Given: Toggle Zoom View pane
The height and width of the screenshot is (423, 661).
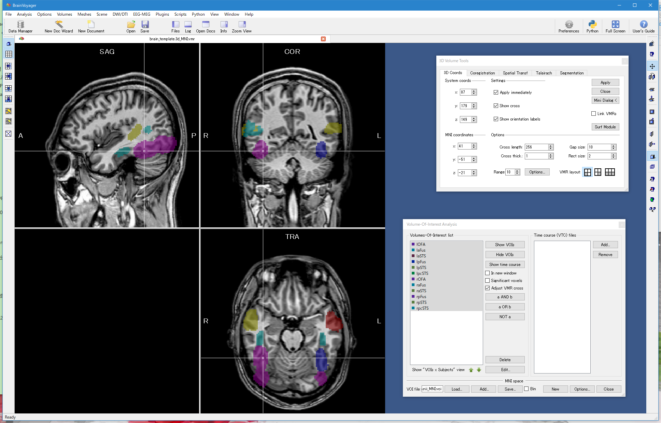Looking at the screenshot, I should coord(242,26).
